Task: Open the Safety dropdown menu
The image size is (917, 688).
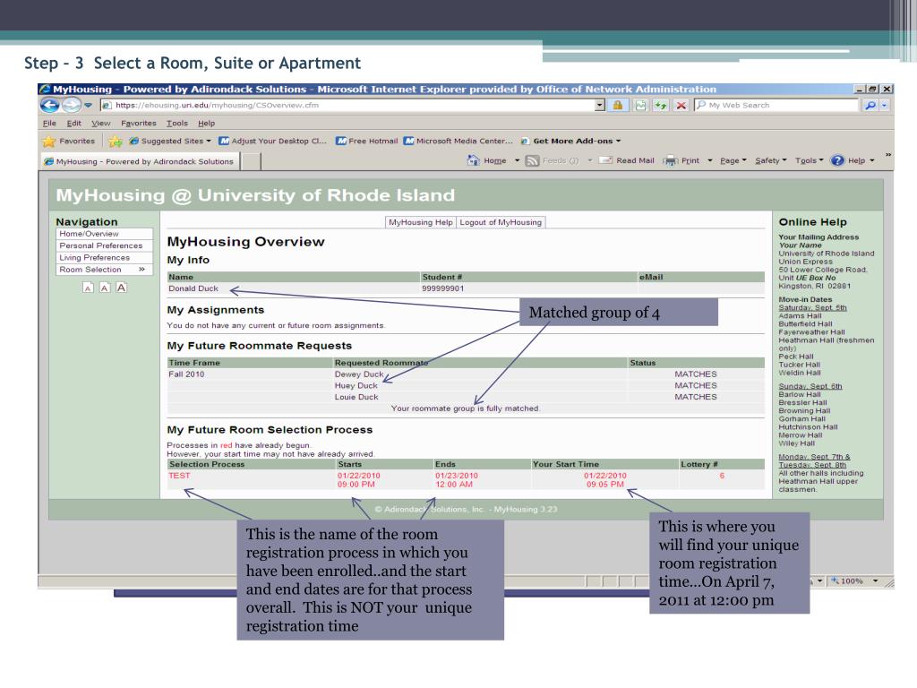Action: pyautogui.click(x=771, y=160)
